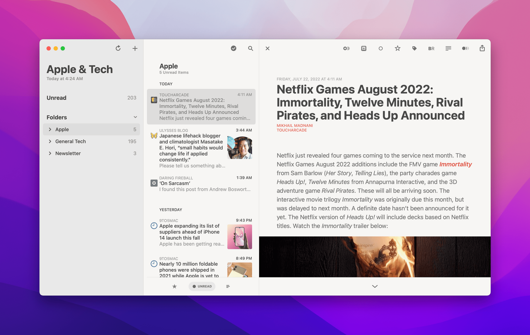
Task: Show all items with the lines filter icon
Action: click(228, 286)
